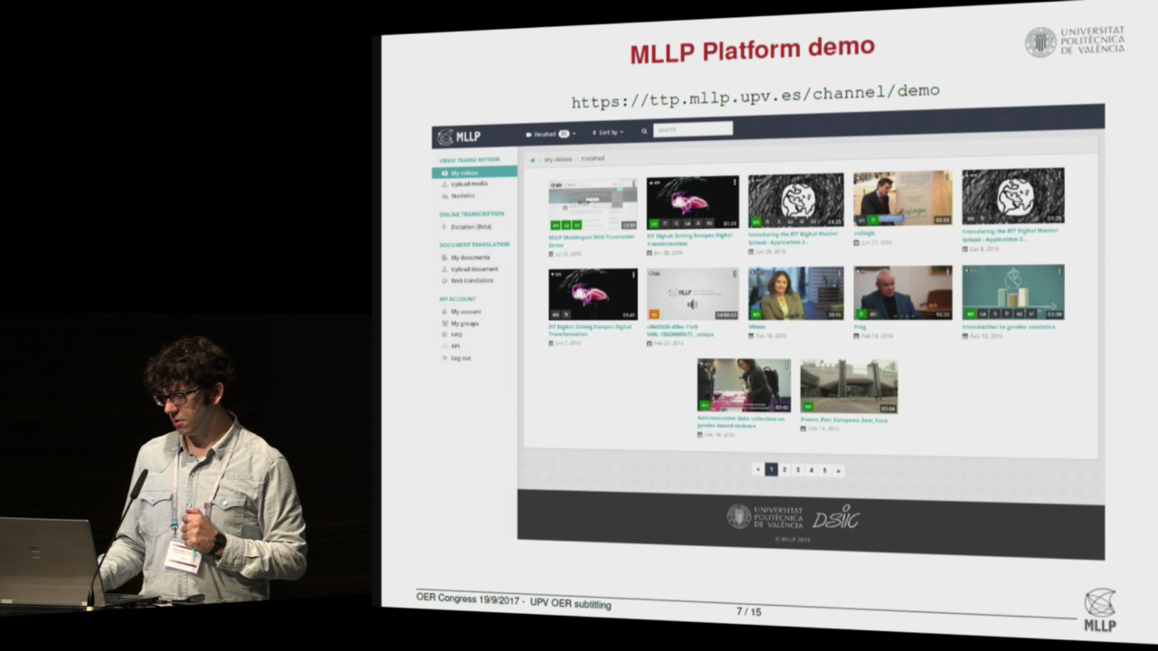The image size is (1158, 651).
Task: Click the Upload media upload icon
Action: tap(445, 184)
